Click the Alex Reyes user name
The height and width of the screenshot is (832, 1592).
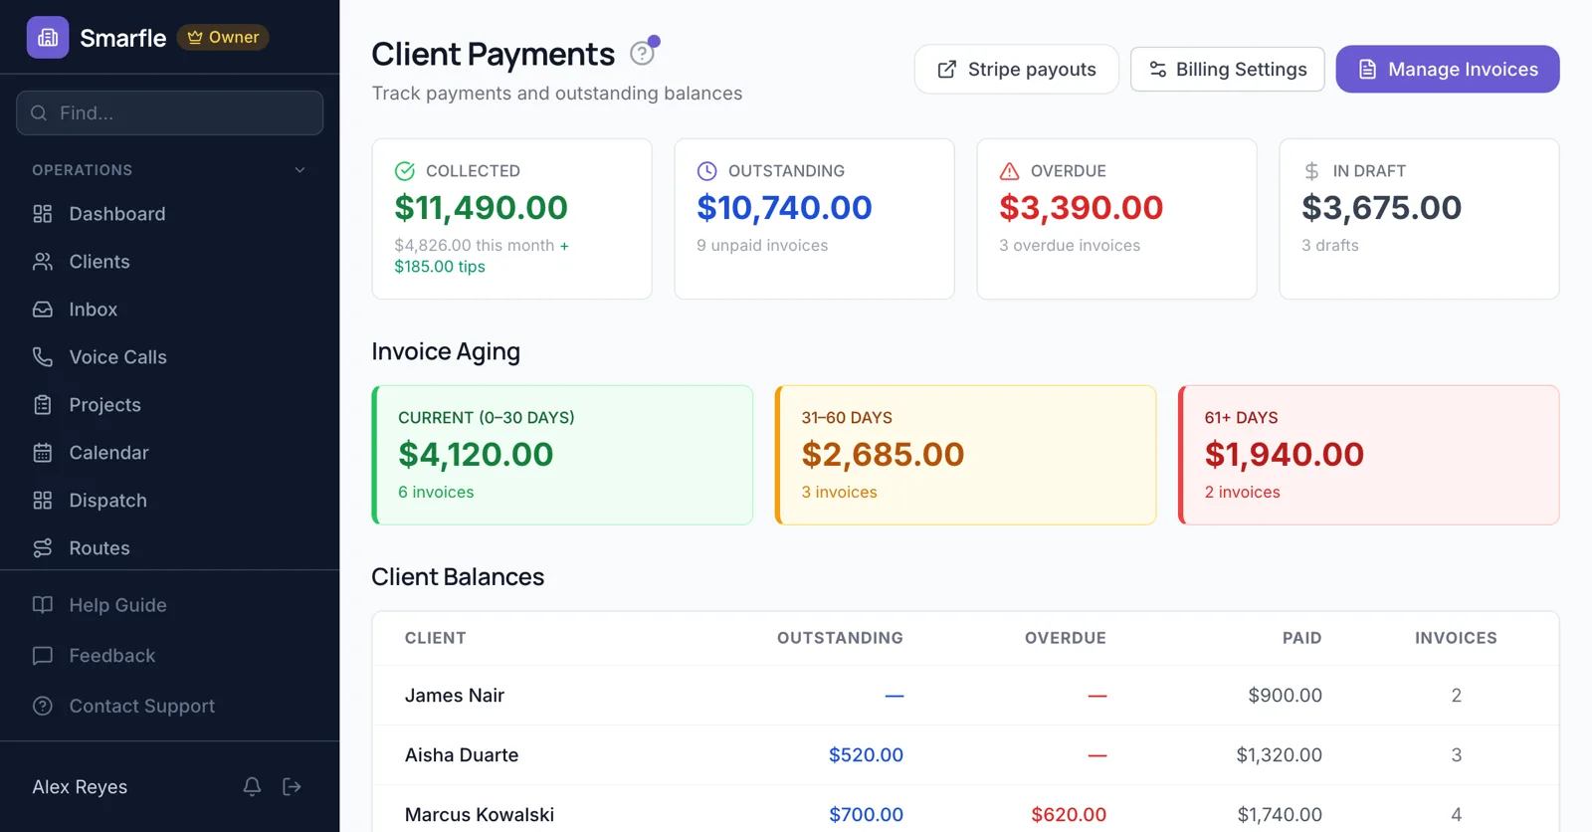[80, 787]
